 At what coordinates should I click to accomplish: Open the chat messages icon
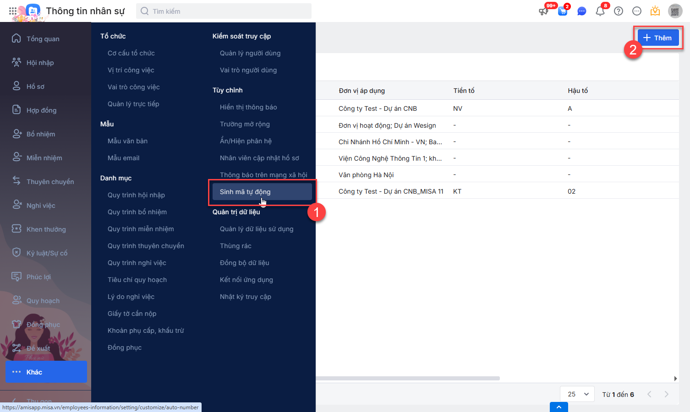coord(582,11)
